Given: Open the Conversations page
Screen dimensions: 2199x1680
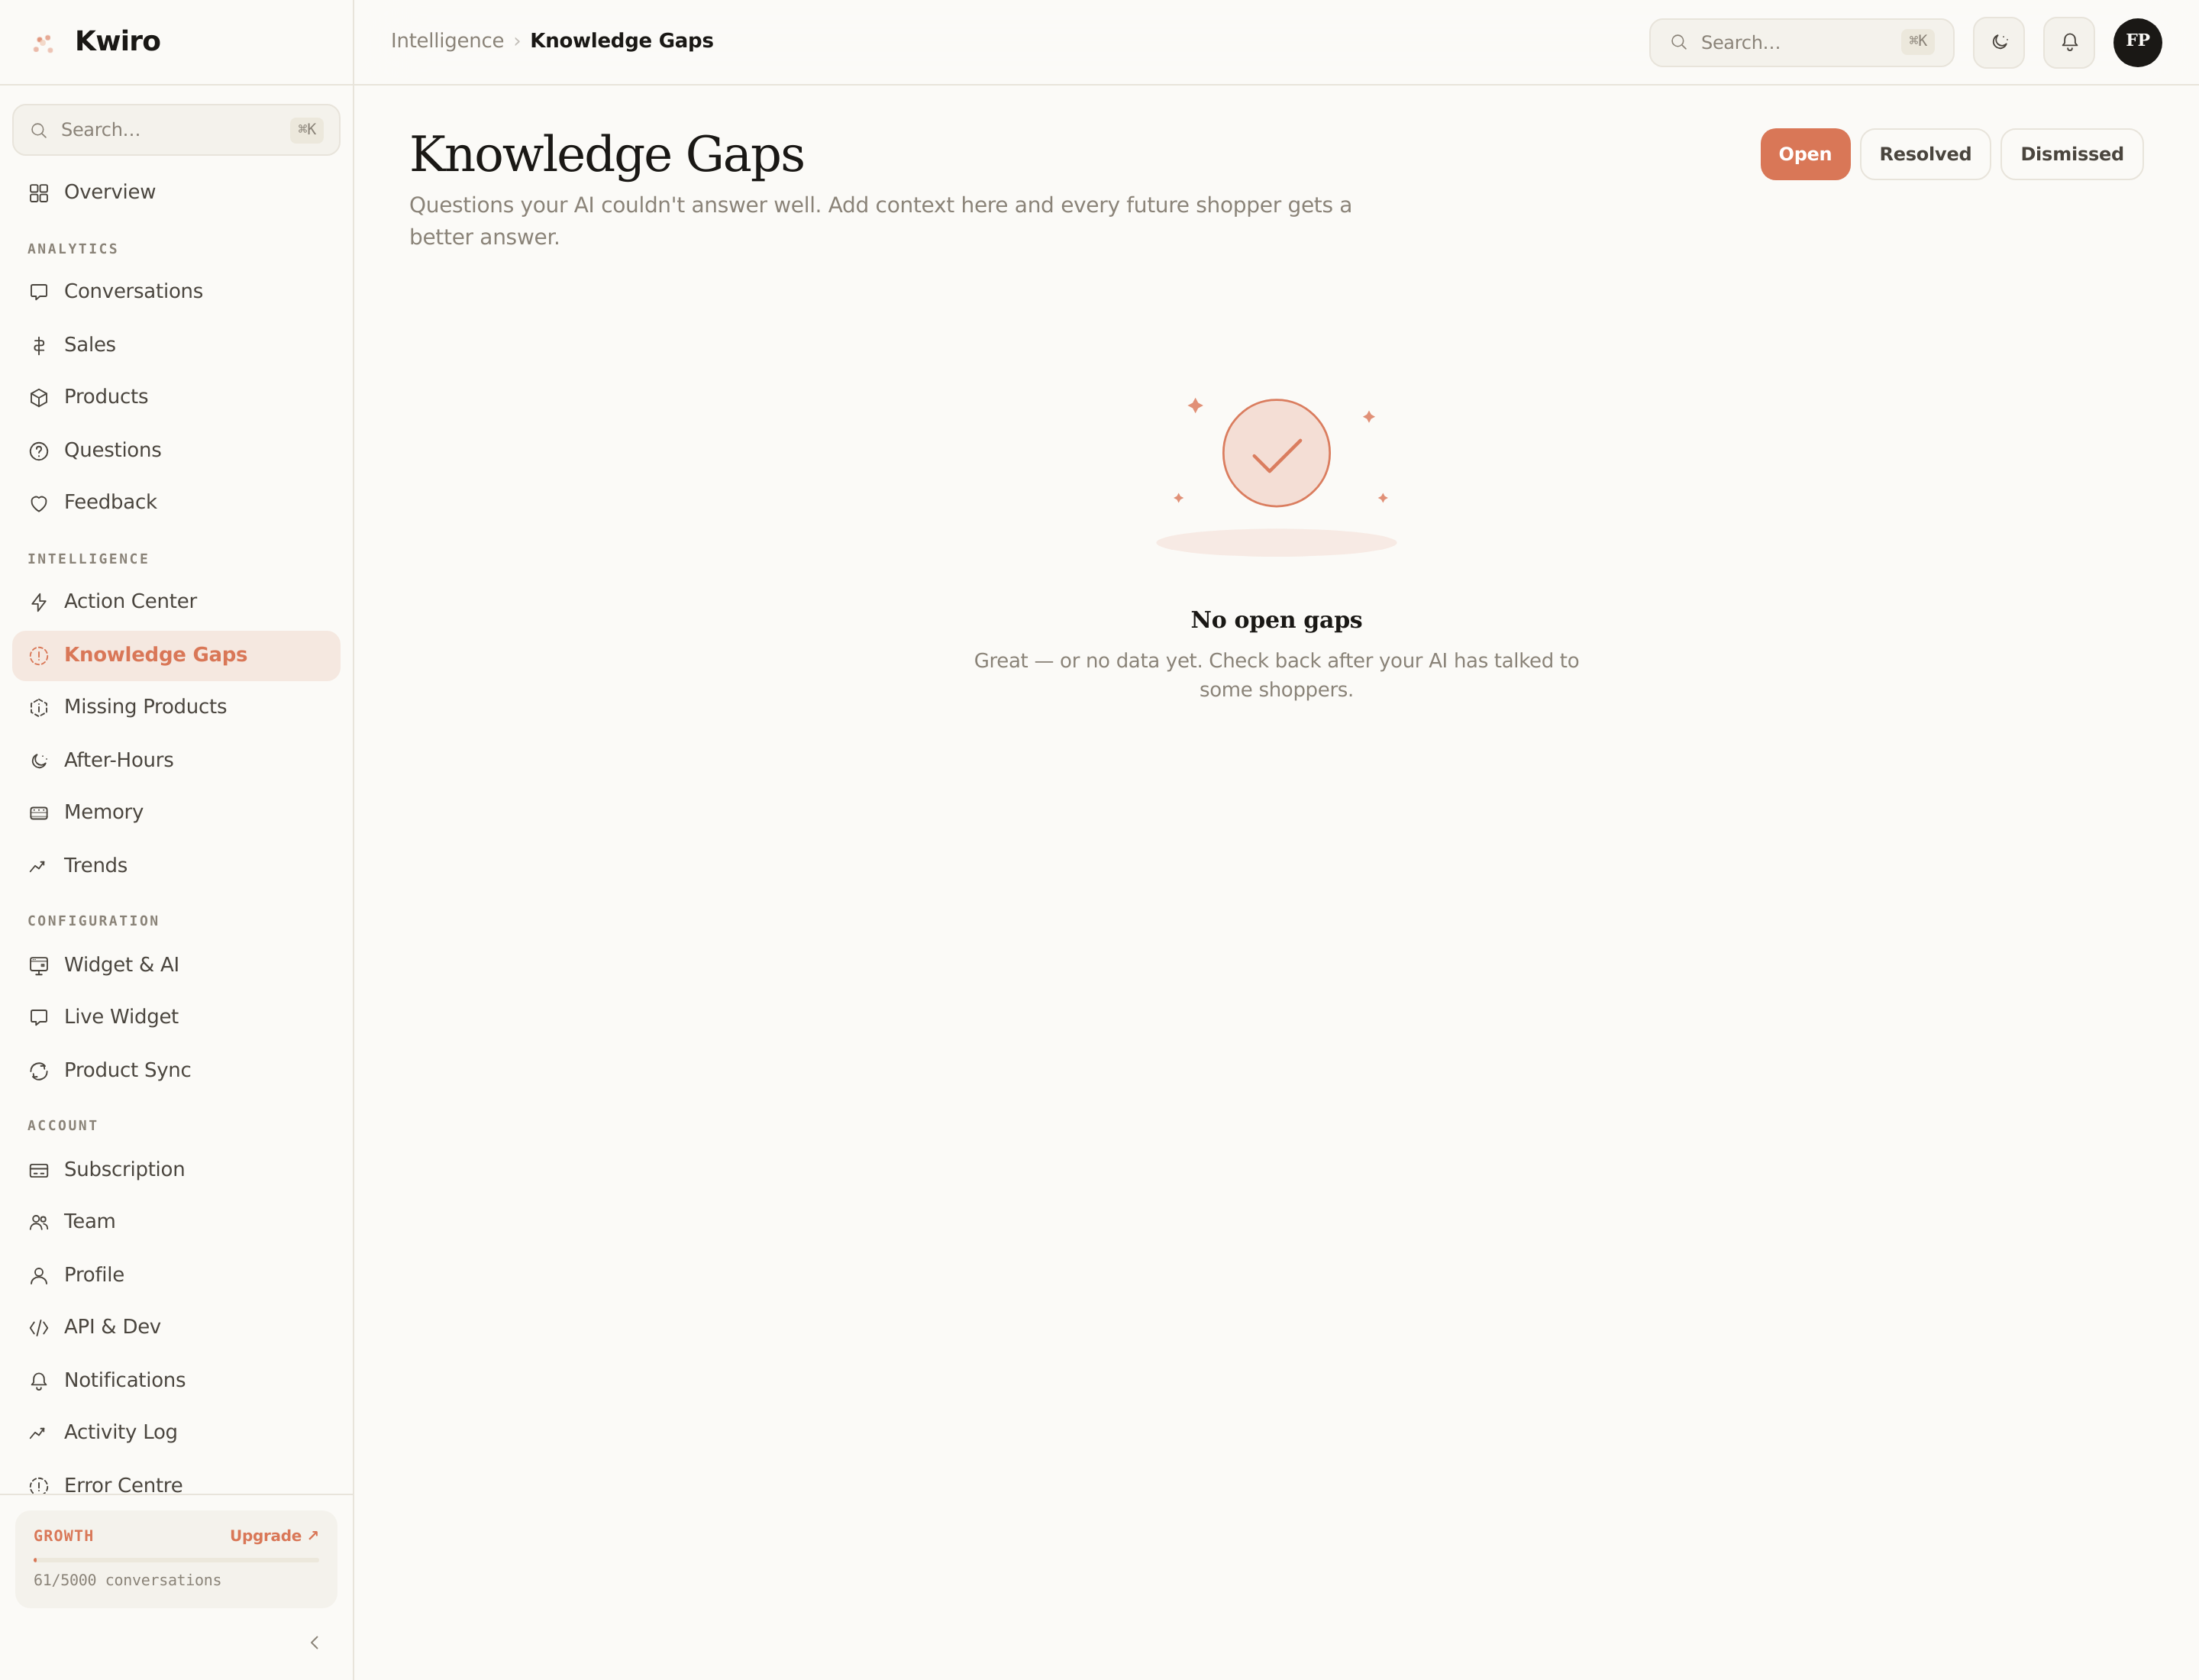Looking at the screenshot, I should tap(176, 291).
